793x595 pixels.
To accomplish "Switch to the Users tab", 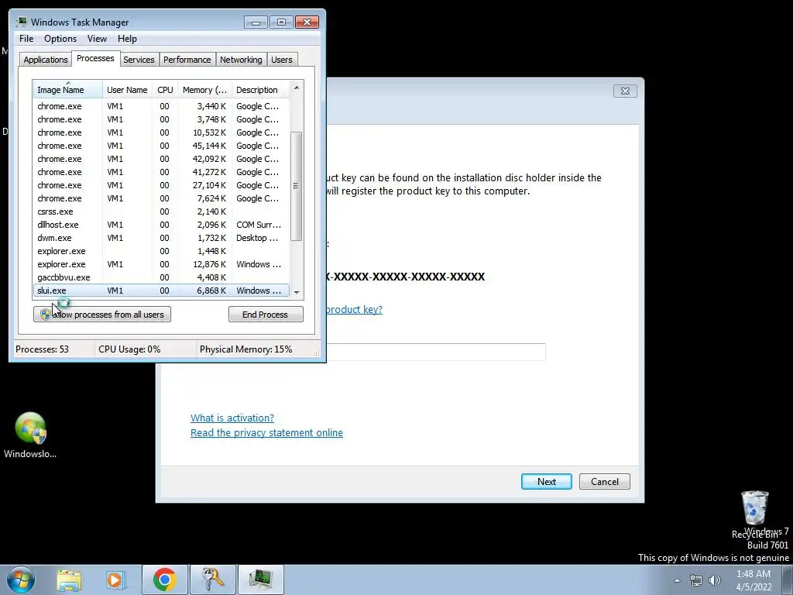I will coord(282,60).
